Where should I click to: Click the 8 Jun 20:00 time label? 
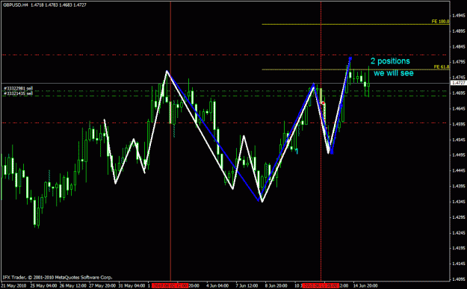(x=276, y=286)
